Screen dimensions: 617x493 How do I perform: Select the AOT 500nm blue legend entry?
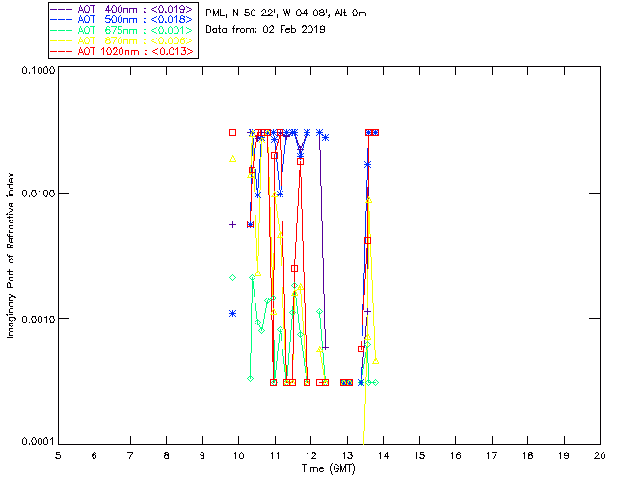tap(121, 19)
